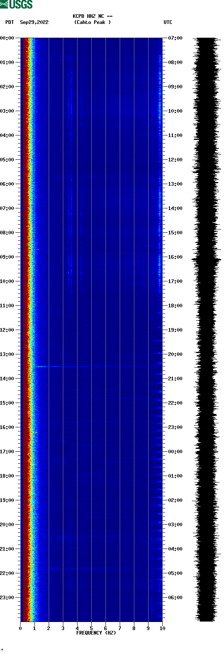Click the PDT timezone label

click(x=10, y=22)
